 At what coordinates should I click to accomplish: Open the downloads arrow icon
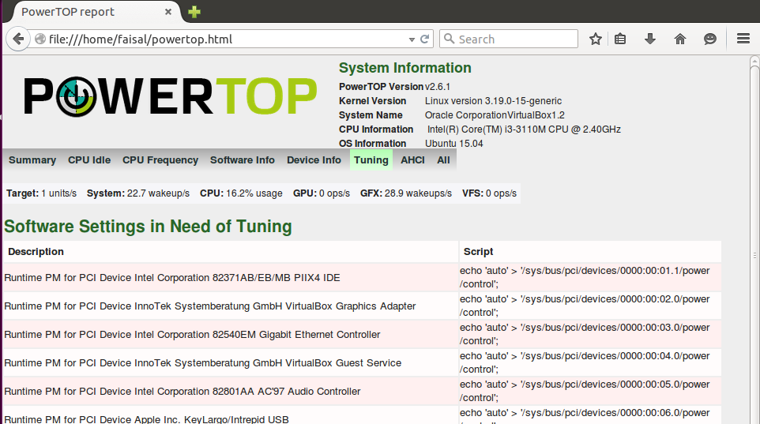[x=650, y=39]
